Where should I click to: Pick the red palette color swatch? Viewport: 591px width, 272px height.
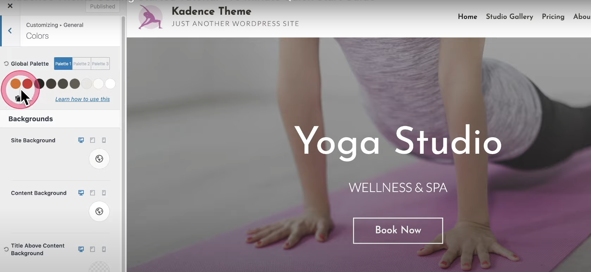coord(27,84)
